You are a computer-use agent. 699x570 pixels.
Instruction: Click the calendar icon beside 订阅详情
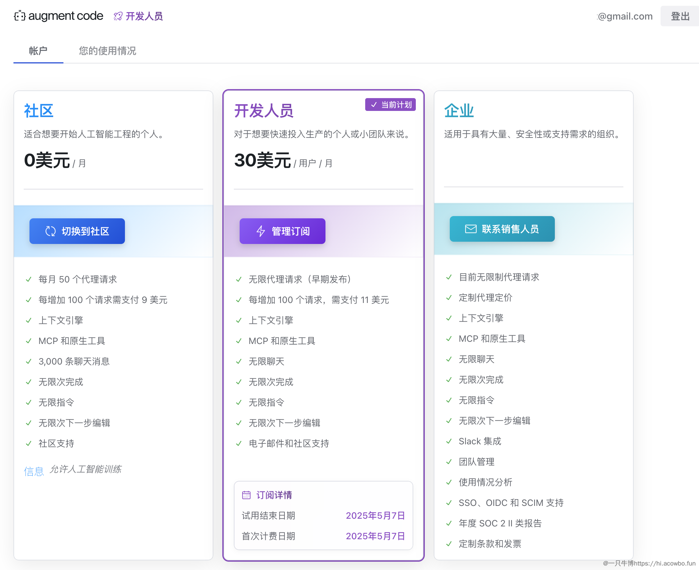246,495
